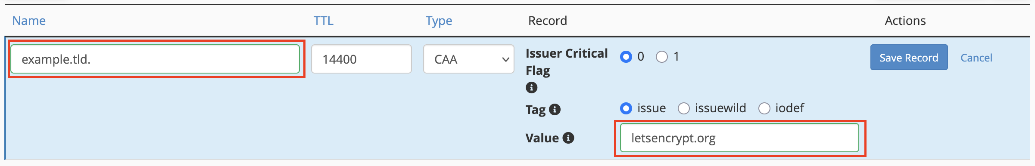Sort records by Type column
The height and width of the screenshot is (166, 1035).
click(x=439, y=21)
